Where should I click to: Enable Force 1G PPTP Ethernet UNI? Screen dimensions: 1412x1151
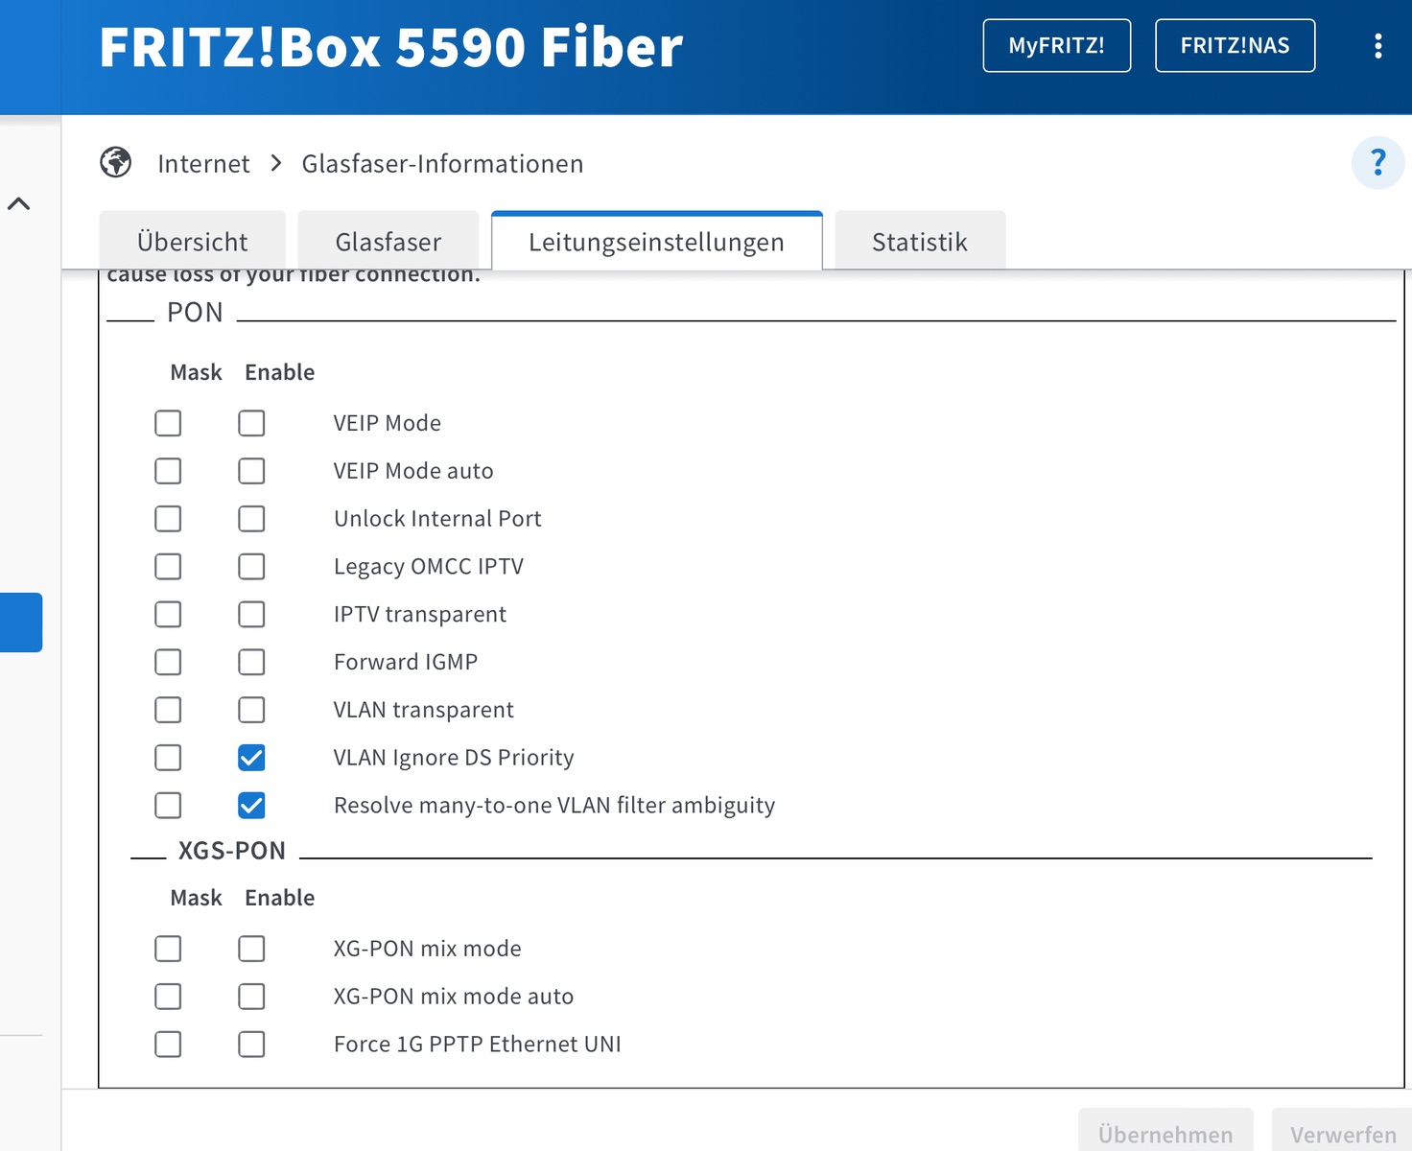[x=251, y=1045]
